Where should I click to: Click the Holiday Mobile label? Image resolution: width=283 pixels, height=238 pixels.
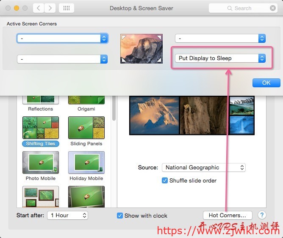pyautogui.click(x=86, y=178)
